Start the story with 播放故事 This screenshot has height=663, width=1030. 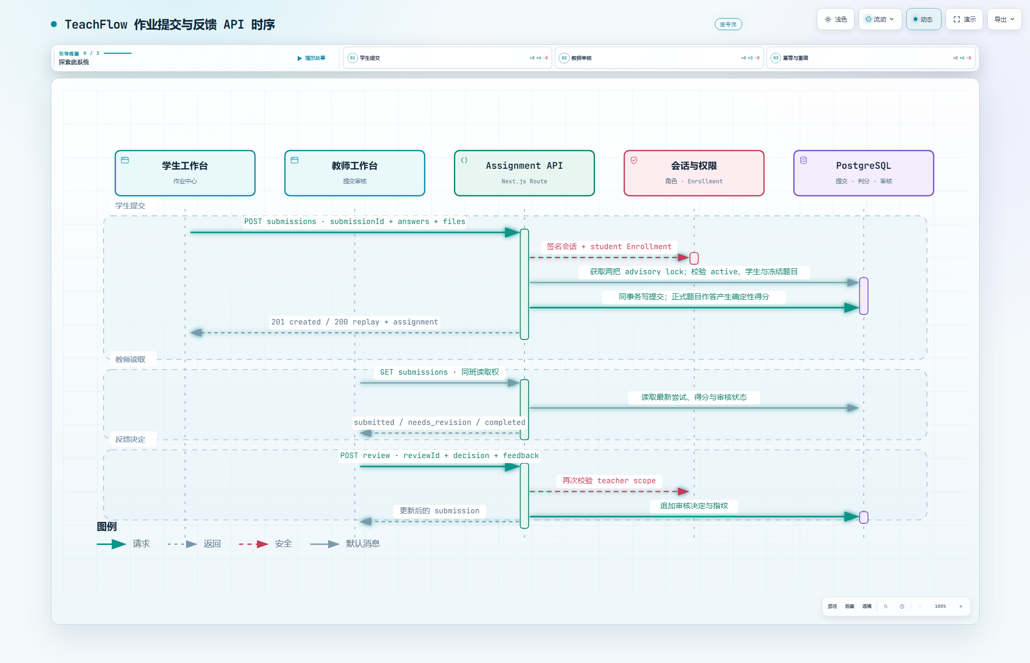tap(311, 58)
